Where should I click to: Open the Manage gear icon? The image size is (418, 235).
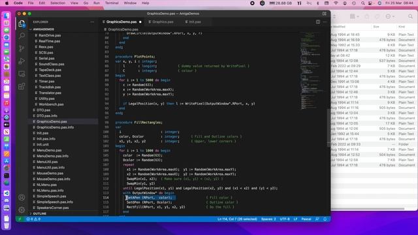[22, 210]
